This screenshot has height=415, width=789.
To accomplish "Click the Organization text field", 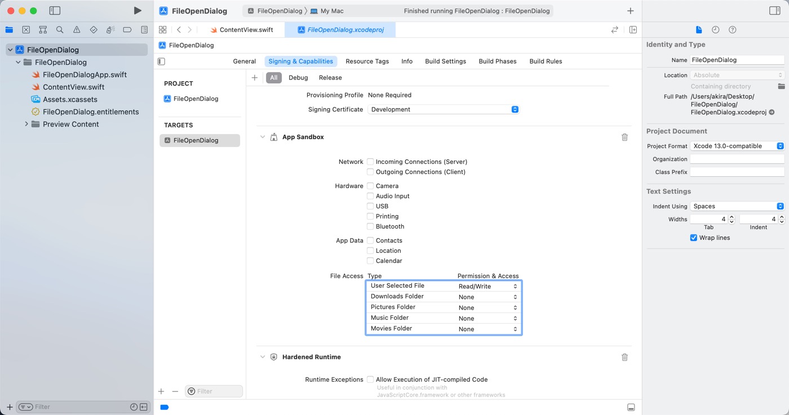I will coord(737,159).
